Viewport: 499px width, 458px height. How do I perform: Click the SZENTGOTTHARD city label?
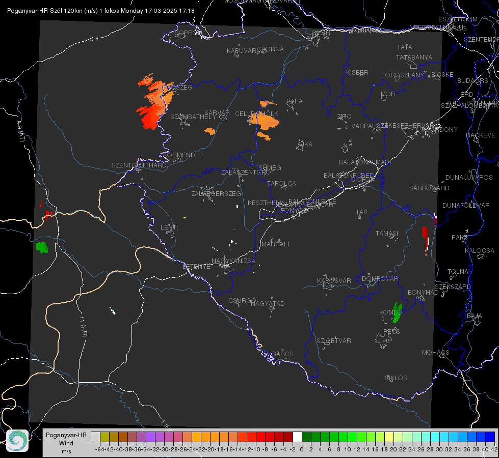pyautogui.click(x=139, y=165)
